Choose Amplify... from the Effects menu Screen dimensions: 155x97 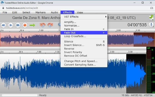(x=84, y=22)
